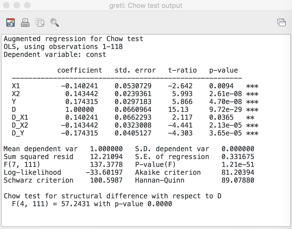Click the Print icon in toolbar

coord(25,23)
